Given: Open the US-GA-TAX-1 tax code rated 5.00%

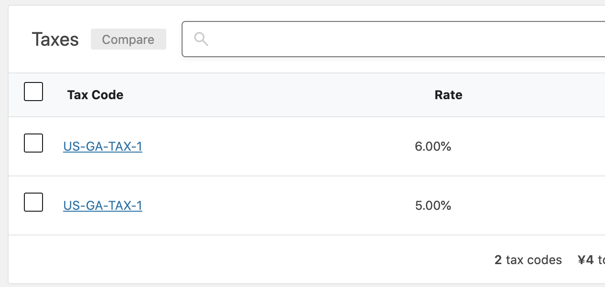Looking at the screenshot, I should click(103, 205).
